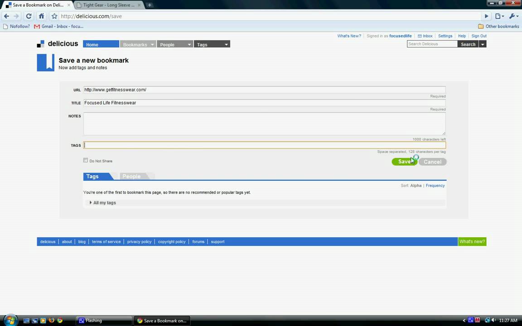Click into the Tags input field

264,145
